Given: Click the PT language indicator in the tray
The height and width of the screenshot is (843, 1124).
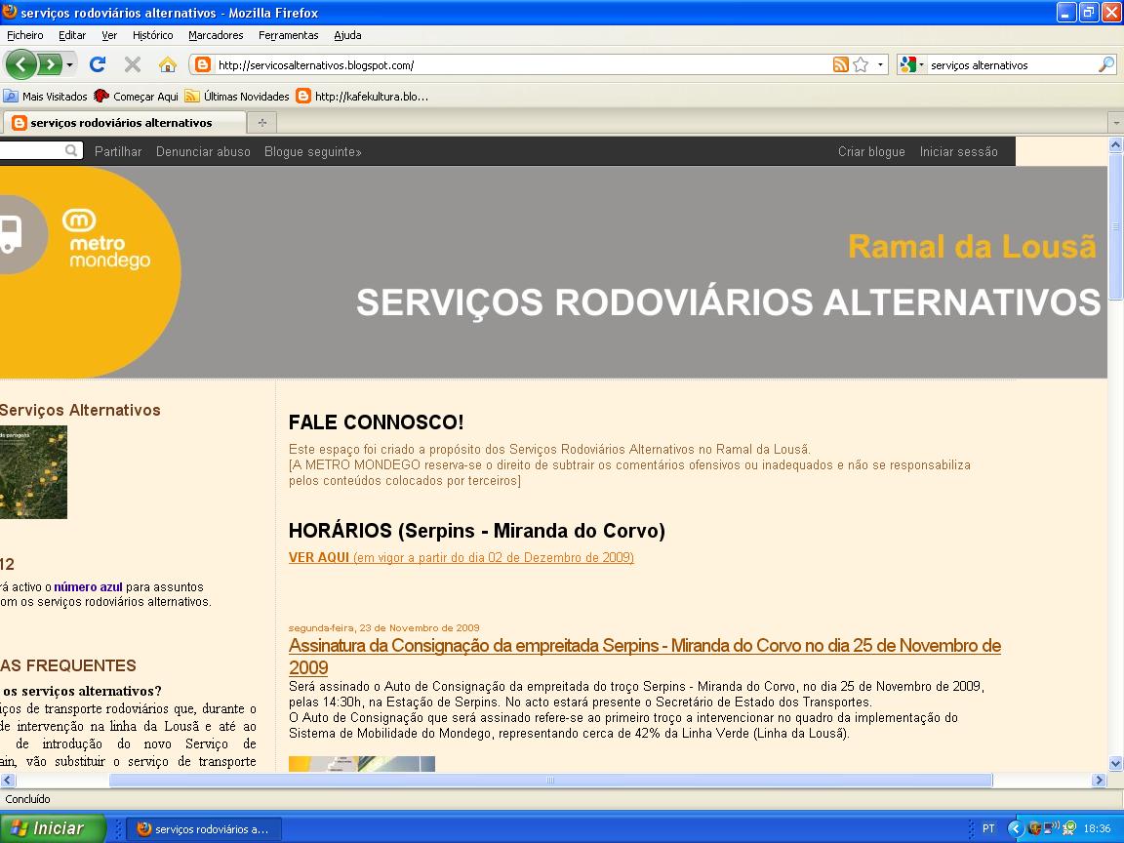Looking at the screenshot, I should click(x=988, y=828).
